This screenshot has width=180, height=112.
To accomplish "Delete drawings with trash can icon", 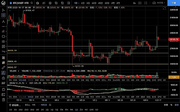I will 3,99.
